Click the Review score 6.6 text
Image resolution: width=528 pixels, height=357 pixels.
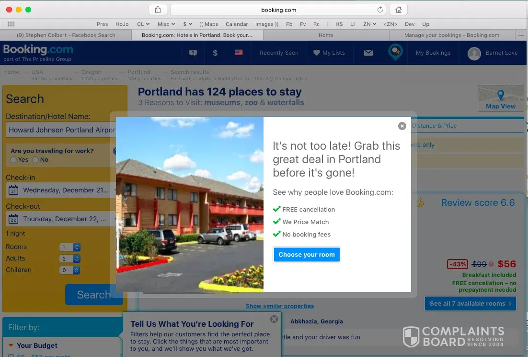[478, 202]
